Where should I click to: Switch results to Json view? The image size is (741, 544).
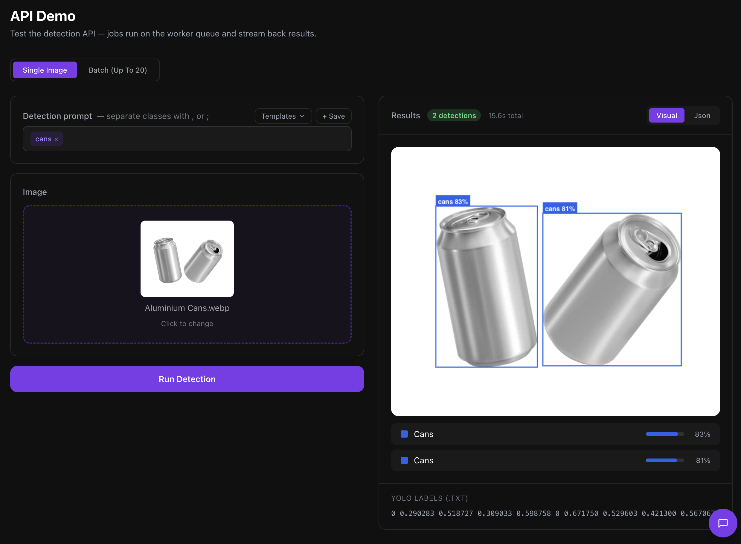(702, 115)
